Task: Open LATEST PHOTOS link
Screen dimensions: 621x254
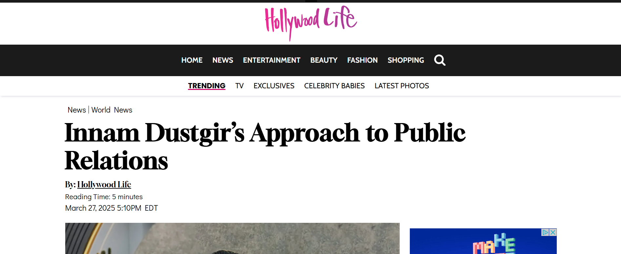Action: (402, 86)
